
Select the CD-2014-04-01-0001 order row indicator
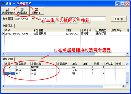[x=3, y=33]
